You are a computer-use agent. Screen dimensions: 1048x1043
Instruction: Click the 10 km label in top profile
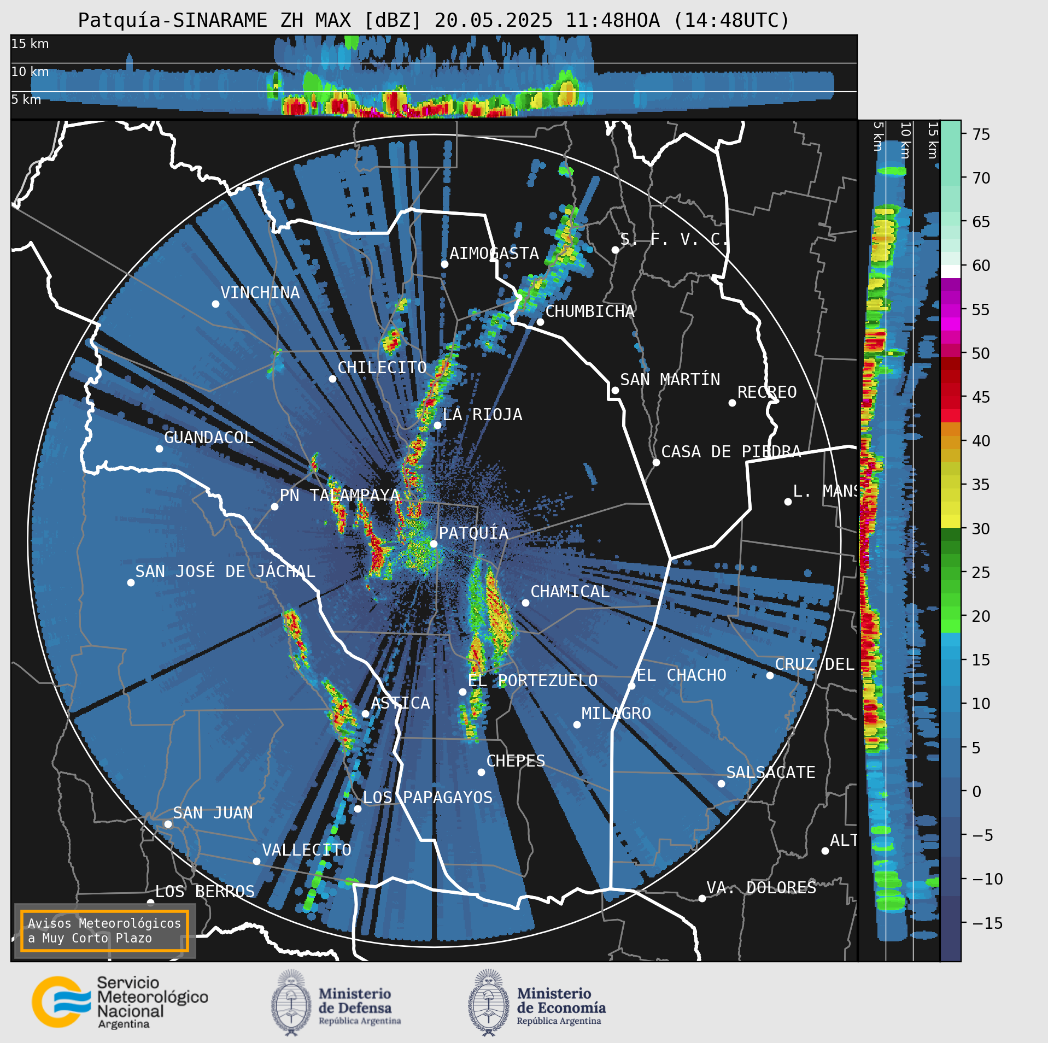tap(30, 72)
